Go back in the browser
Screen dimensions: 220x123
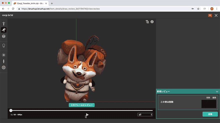coord(3,9)
